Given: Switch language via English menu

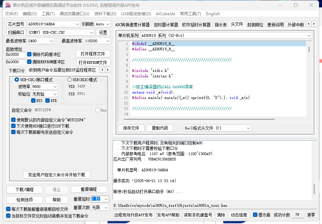Looking at the screenshot, I should click(x=213, y=14).
